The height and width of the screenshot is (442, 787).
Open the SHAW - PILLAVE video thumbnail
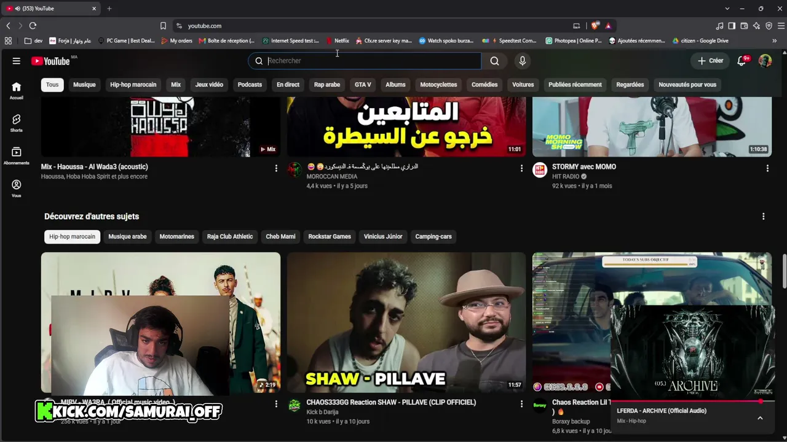[x=406, y=322]
